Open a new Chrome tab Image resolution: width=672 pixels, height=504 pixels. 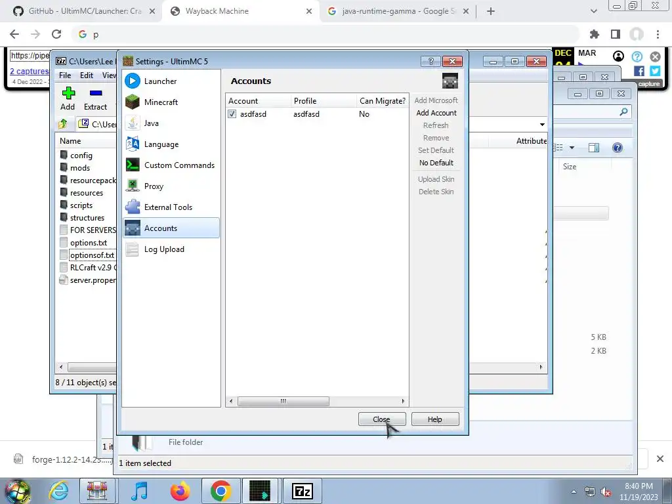click(x=491, y=11)
